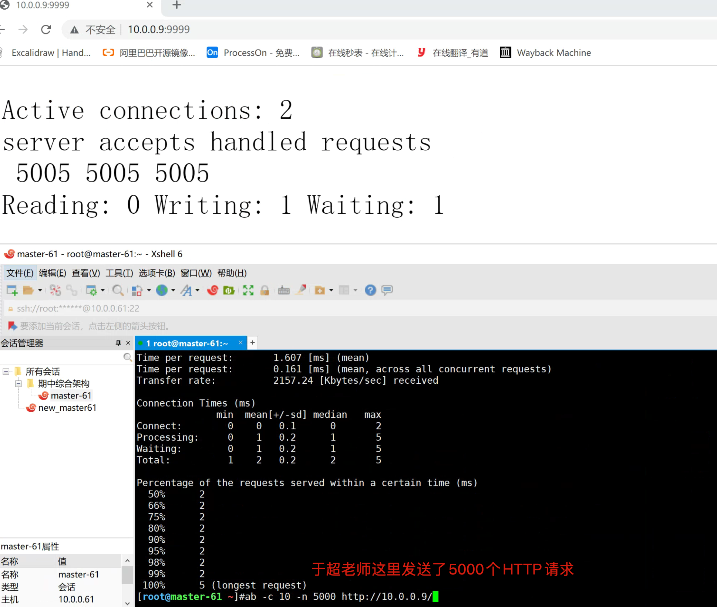Open the globe encoding dropdown arrow

pos(173,291)
